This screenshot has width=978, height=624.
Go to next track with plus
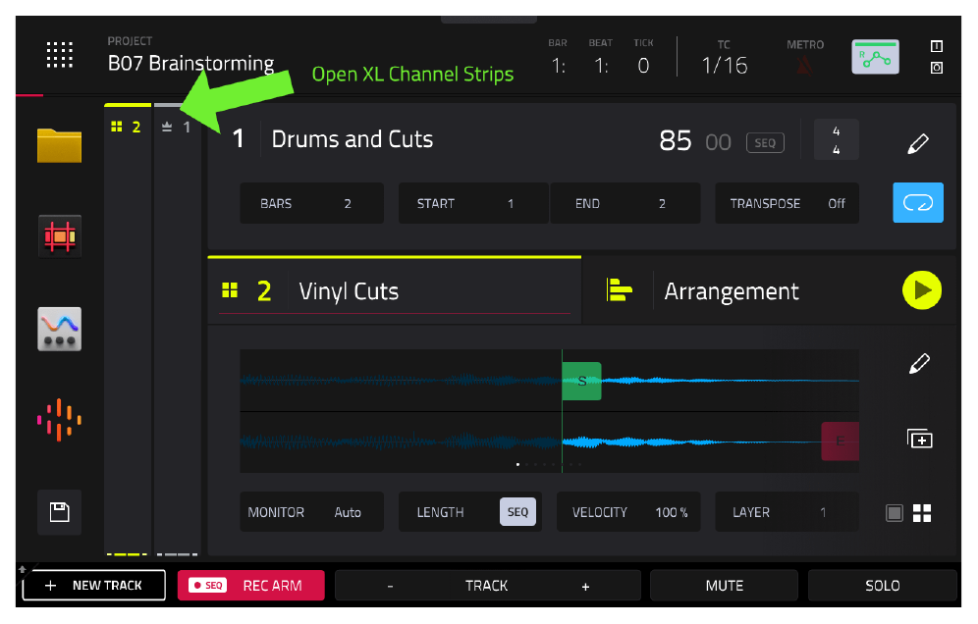pyautogui.click(x=585, y=586)
